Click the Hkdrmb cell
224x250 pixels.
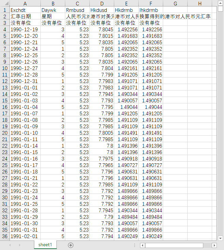126,10
